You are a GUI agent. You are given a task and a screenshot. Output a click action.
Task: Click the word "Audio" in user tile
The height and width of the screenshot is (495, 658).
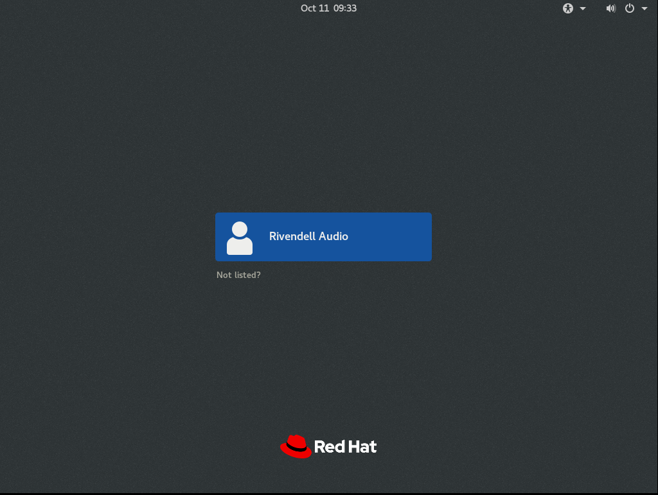pos(333,236)
